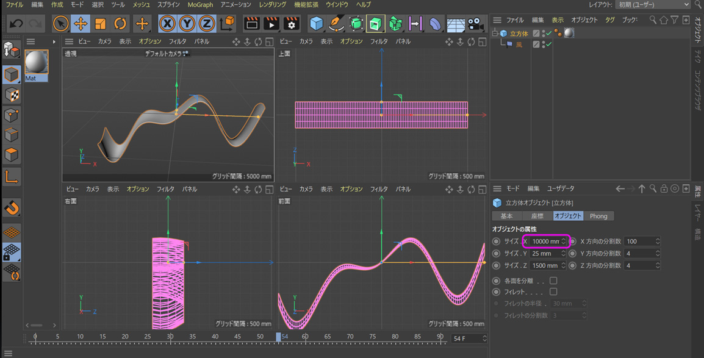Viewport: 704px width, 358px height.
Task: Click the spline Pen tool icon
Action: pos(336,24)
